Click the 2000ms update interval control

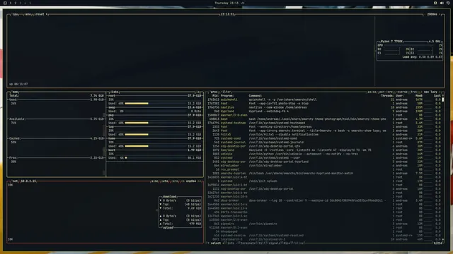432,14
